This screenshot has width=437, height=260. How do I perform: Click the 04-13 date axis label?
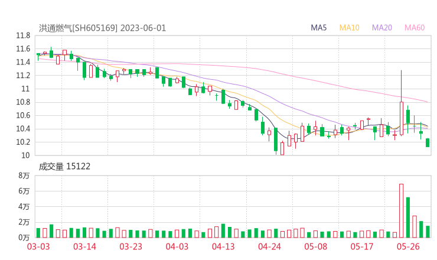[223, 246]
